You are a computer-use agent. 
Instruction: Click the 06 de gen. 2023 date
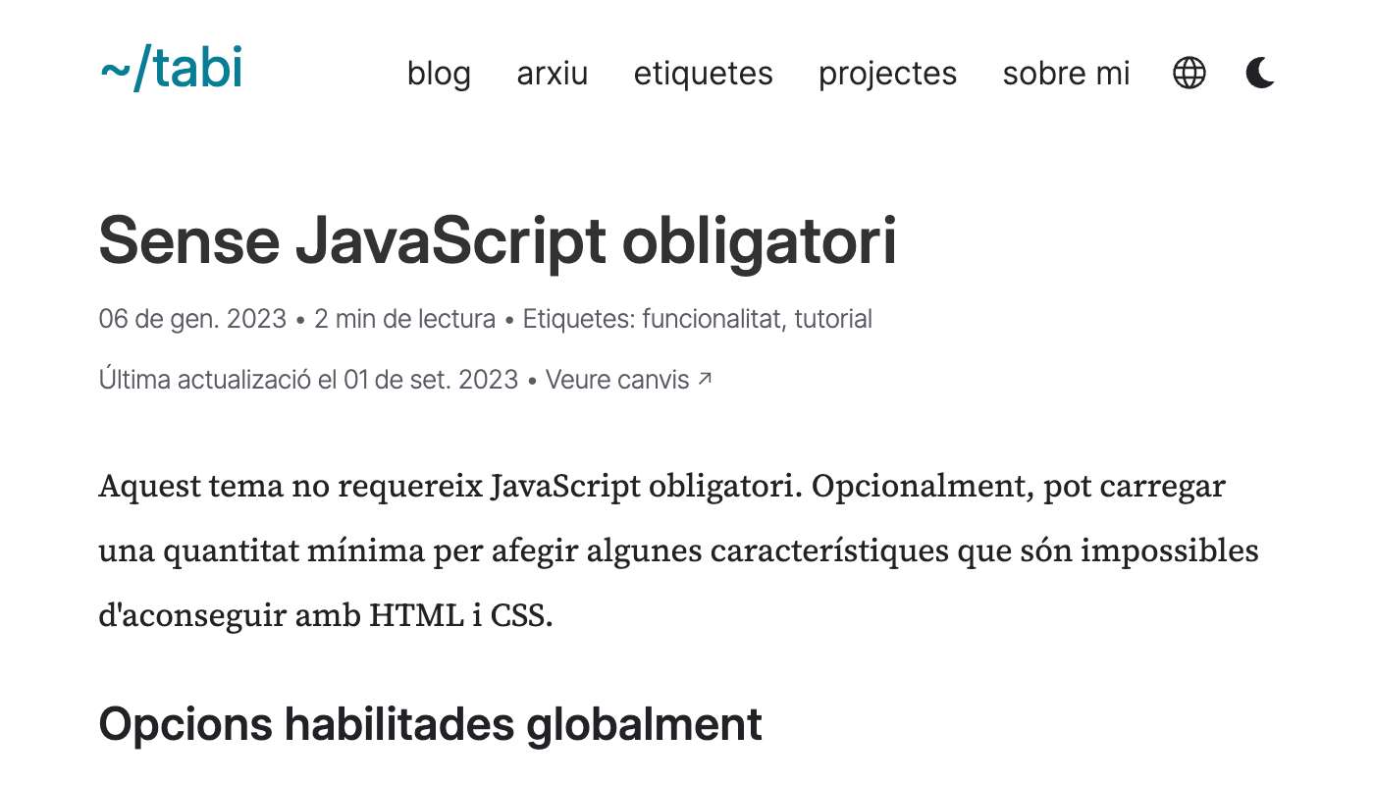tap(192, 319)
